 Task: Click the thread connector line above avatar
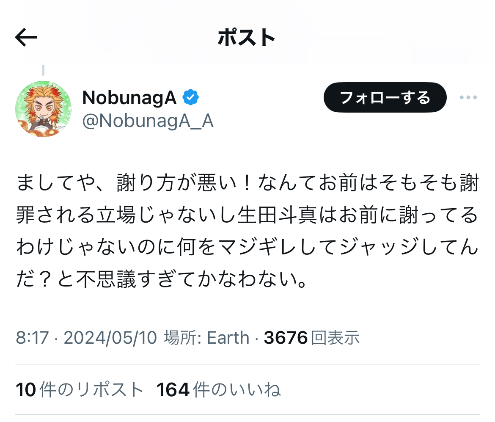coord(43,70)
